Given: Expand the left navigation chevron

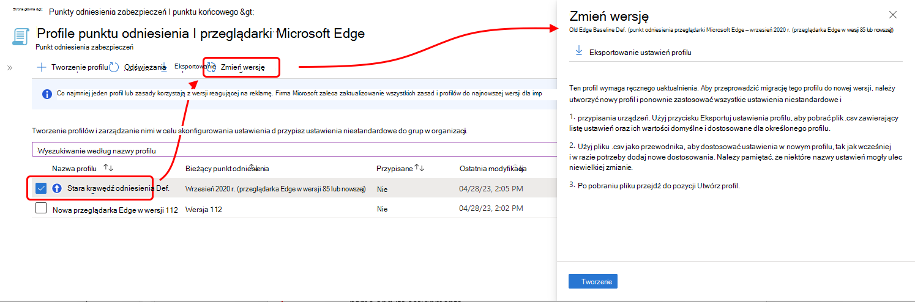Looking at the screenshot, I should pyautogui.click(x=10, y=67).
